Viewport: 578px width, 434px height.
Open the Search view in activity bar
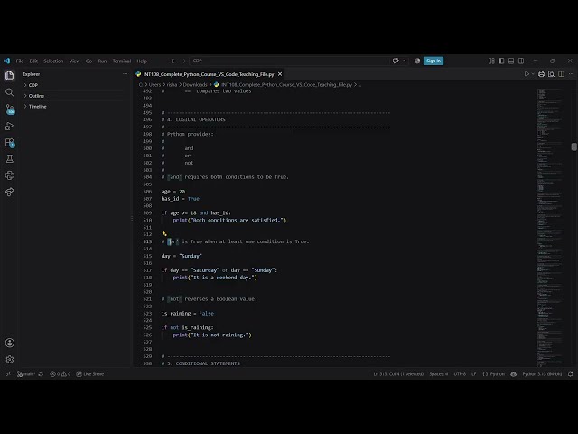pyautogui.click(x=10, y=92)
